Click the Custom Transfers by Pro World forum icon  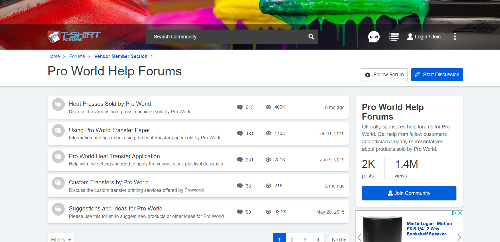[58, 183]
